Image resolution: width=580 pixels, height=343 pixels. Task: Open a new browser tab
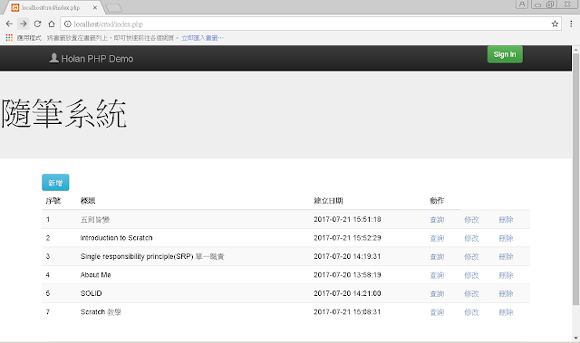pyautogui.click(x=113, y=8)
